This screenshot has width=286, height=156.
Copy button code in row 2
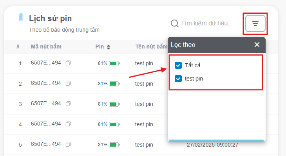tap(68, 83)
